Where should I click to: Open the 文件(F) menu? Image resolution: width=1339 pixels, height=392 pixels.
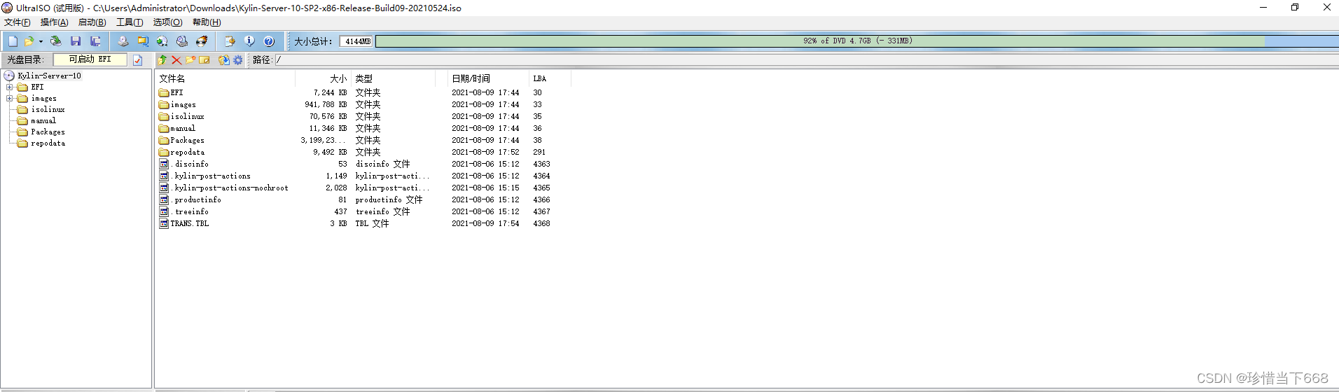tap(18, 22)
